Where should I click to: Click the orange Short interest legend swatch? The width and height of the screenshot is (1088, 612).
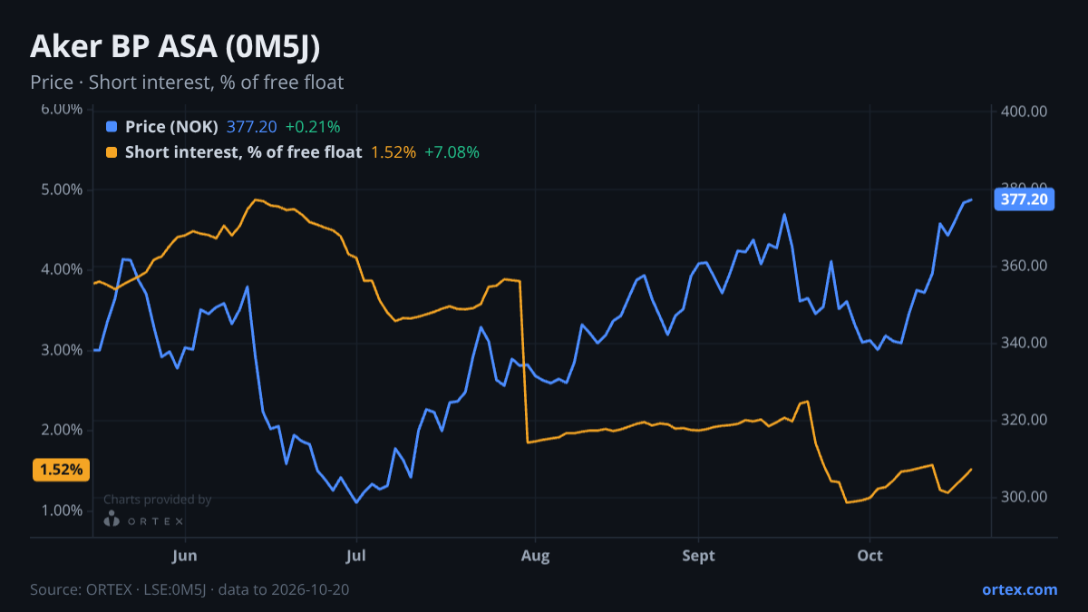tap(112, 152)
